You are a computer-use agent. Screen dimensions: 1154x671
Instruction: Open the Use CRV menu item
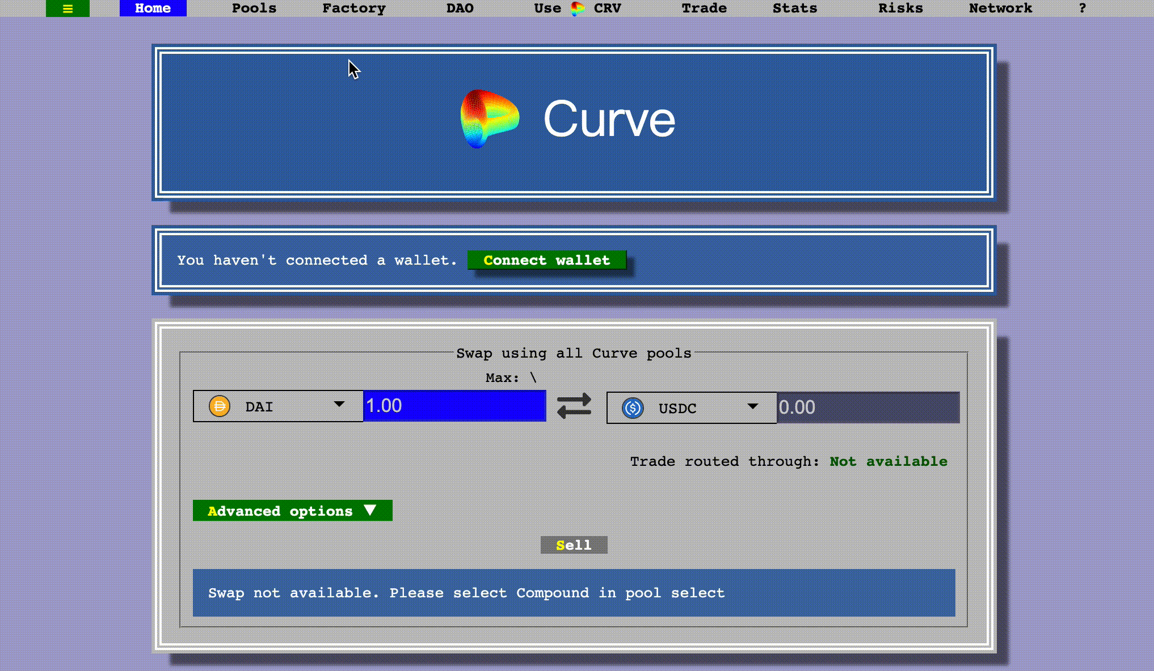pos(578,9)
